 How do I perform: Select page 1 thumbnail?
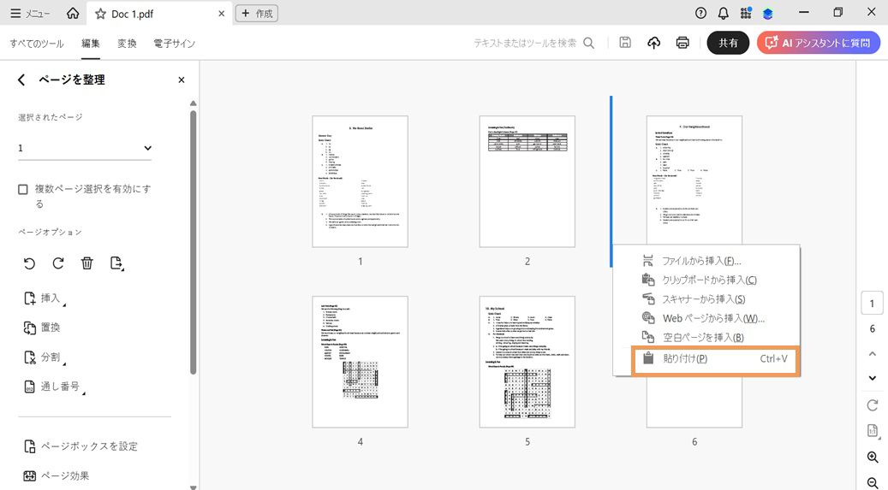(x=361, y=181)
